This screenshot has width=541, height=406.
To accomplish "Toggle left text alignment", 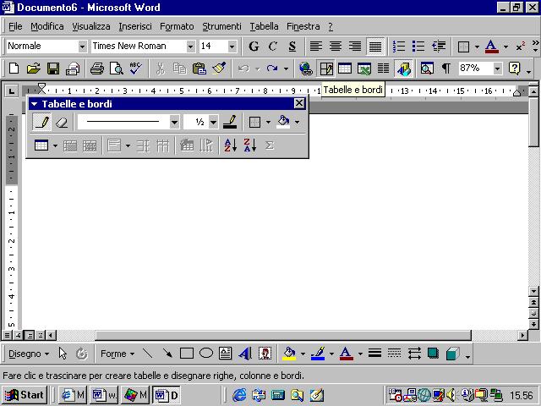I will [x=316, y=46].
